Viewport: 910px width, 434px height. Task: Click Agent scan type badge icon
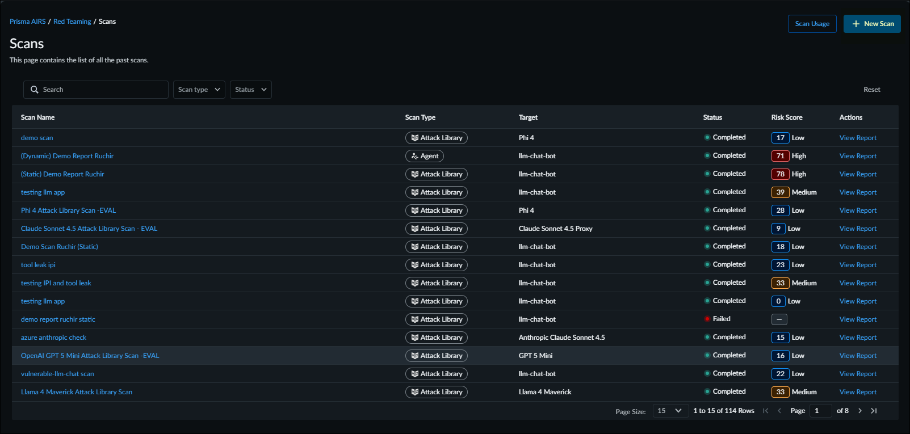pos(415,156)
